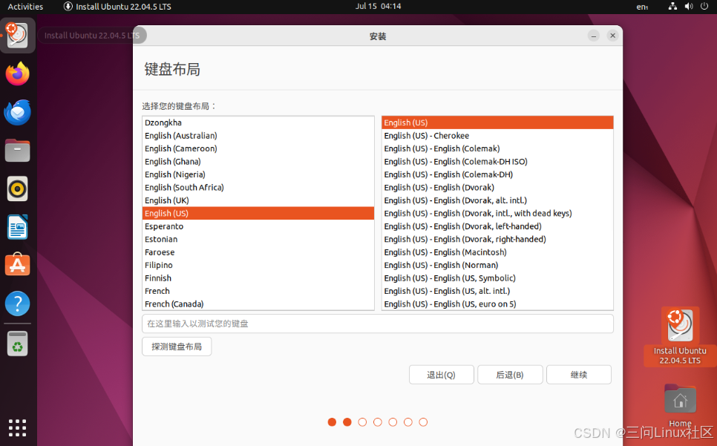The width and height of the screenshot is (717, 446).
Task: Select English (Dvorak, alt. intl.) variant
Action: tap(497, 200)
